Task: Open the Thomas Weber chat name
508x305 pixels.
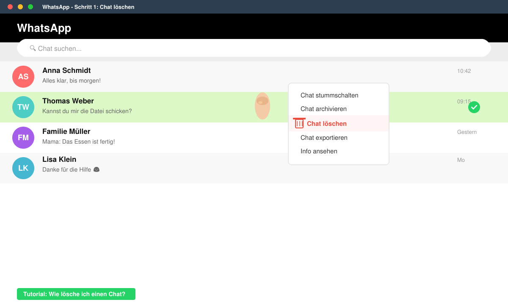Action: point(68,101)
